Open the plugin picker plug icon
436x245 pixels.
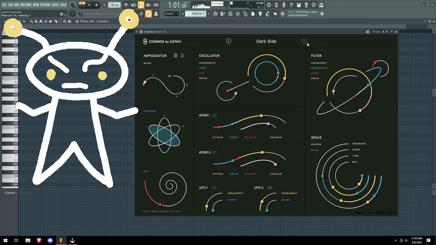point(260,14)
